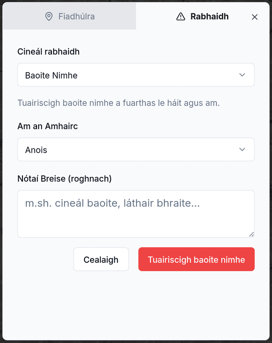Click the Am an Amhairc label
272x343 pixels.
click(48, 126)
